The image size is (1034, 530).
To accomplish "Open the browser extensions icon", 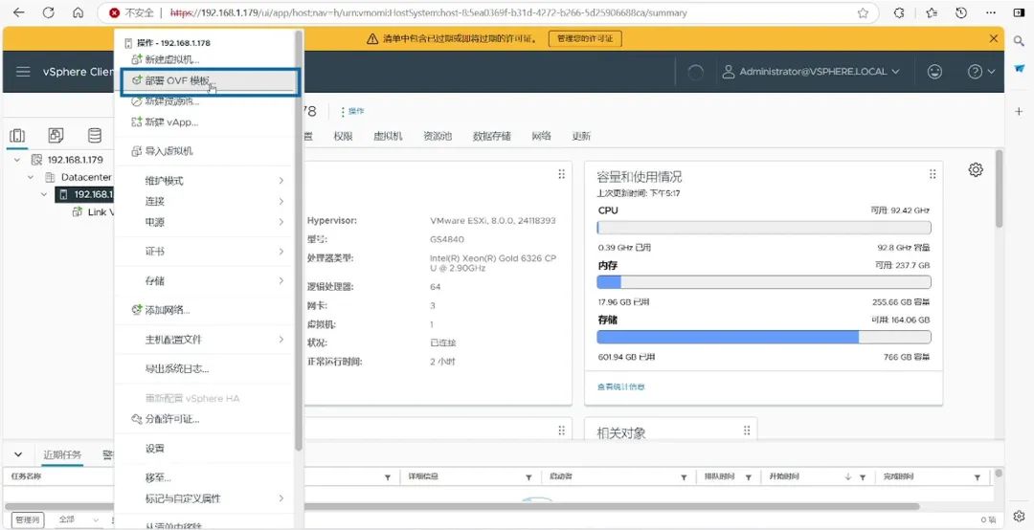I will coord(898,12).
